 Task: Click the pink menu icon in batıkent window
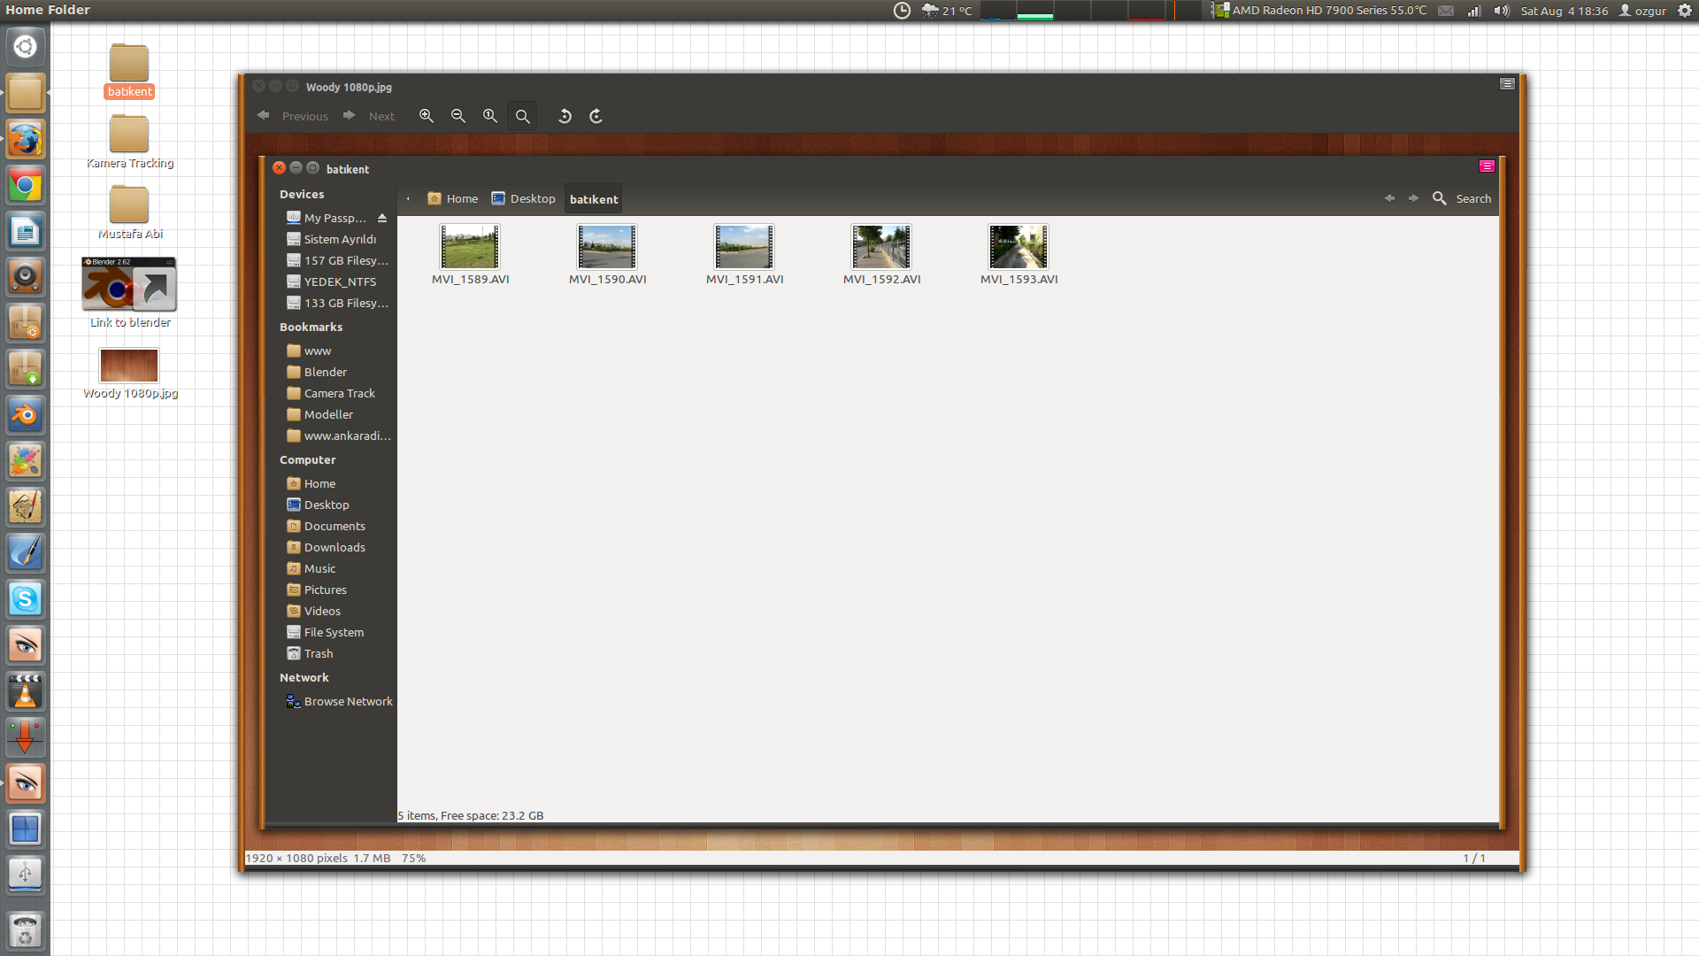point(1487,166)
